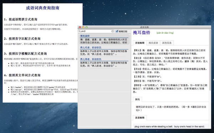Toggle the 模糊匹配 checkbox
Screen dimensions: 214x133
(117, 31)
